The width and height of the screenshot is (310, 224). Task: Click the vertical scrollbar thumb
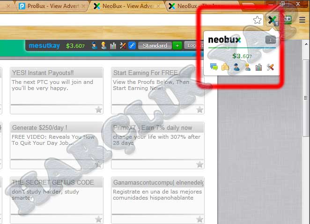click(x=306, y=98)
